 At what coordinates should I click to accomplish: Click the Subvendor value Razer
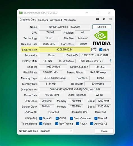(51, 55)
